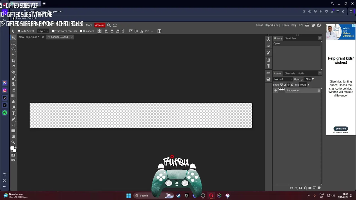Screen dimensions: 356x200
Task: Select the Blur tool
Action: point(13,102)
